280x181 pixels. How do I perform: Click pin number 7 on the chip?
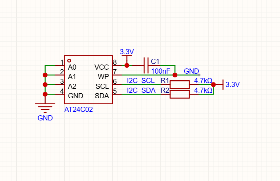pyautogui.click(x=115, y=72)
